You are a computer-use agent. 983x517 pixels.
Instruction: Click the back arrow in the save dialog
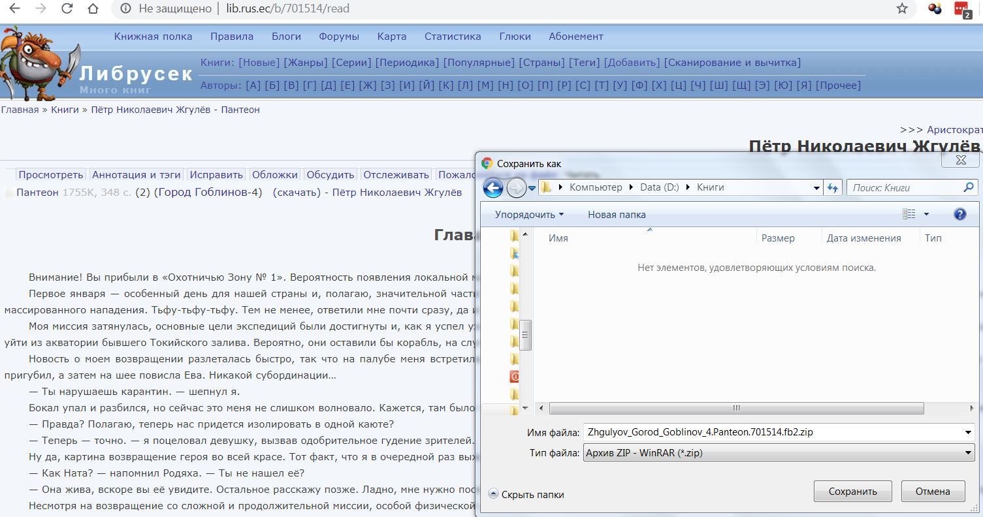tap(493, 188)
